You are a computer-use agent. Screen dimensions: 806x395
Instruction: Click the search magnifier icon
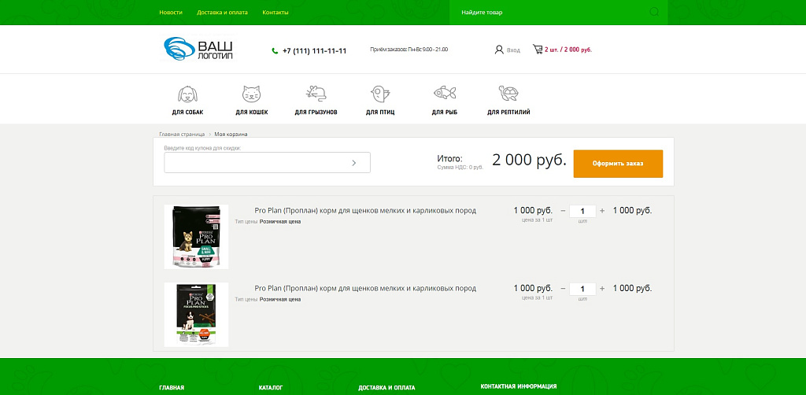pyautogui.click(x=655, y=13)
